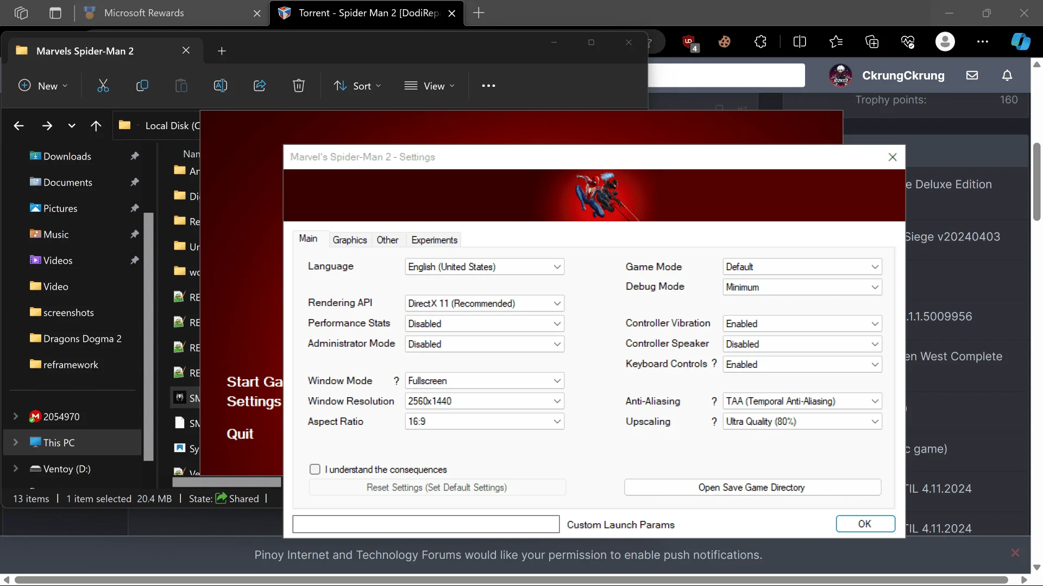Go back in File Explorer navigation
The height and width of the screenshot is (586, 1043).
(19, 126)
